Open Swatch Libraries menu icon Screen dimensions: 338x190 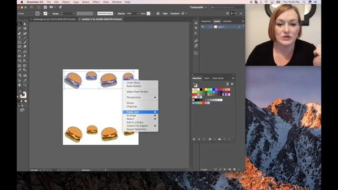194,139
